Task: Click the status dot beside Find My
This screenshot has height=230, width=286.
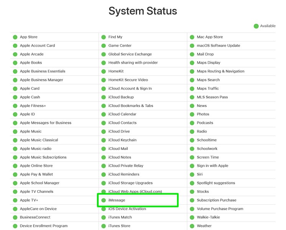Action: (x=104, y=37)
